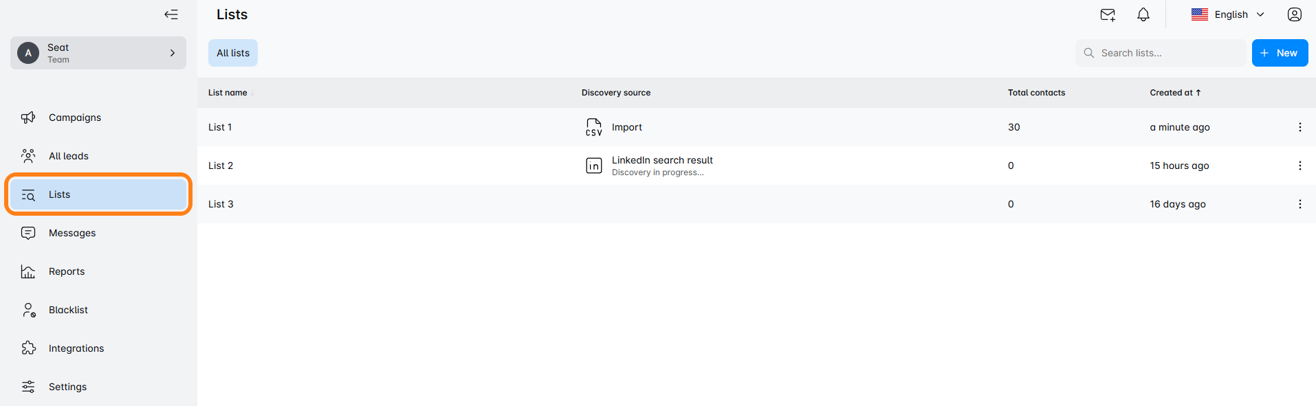This screenshot has width=1316, height=406.
Task: Click the New list button
Action: coord(1280,53)
